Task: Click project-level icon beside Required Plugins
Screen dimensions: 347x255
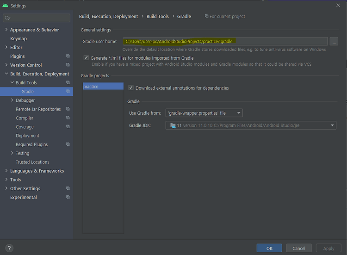Action: pyautogui.click(x=68, y=144)
